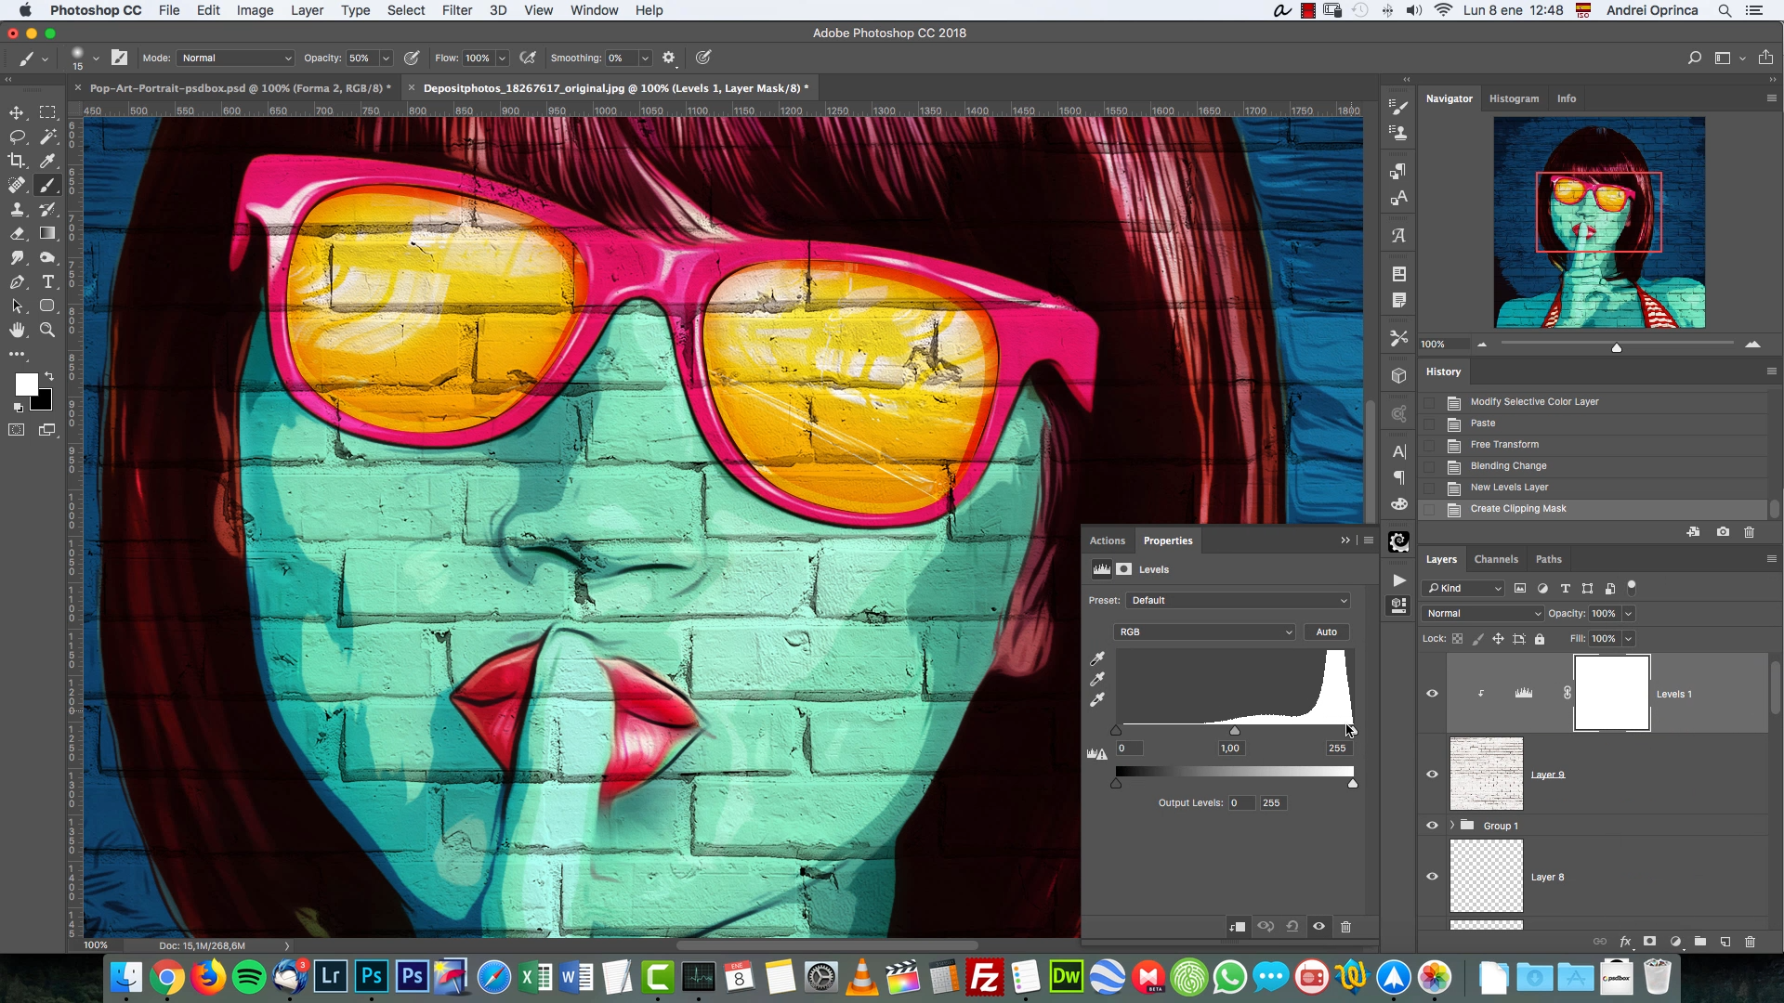Click the add layer mask icon
Screen dimensions: 1784x1003
(1649, 941)
